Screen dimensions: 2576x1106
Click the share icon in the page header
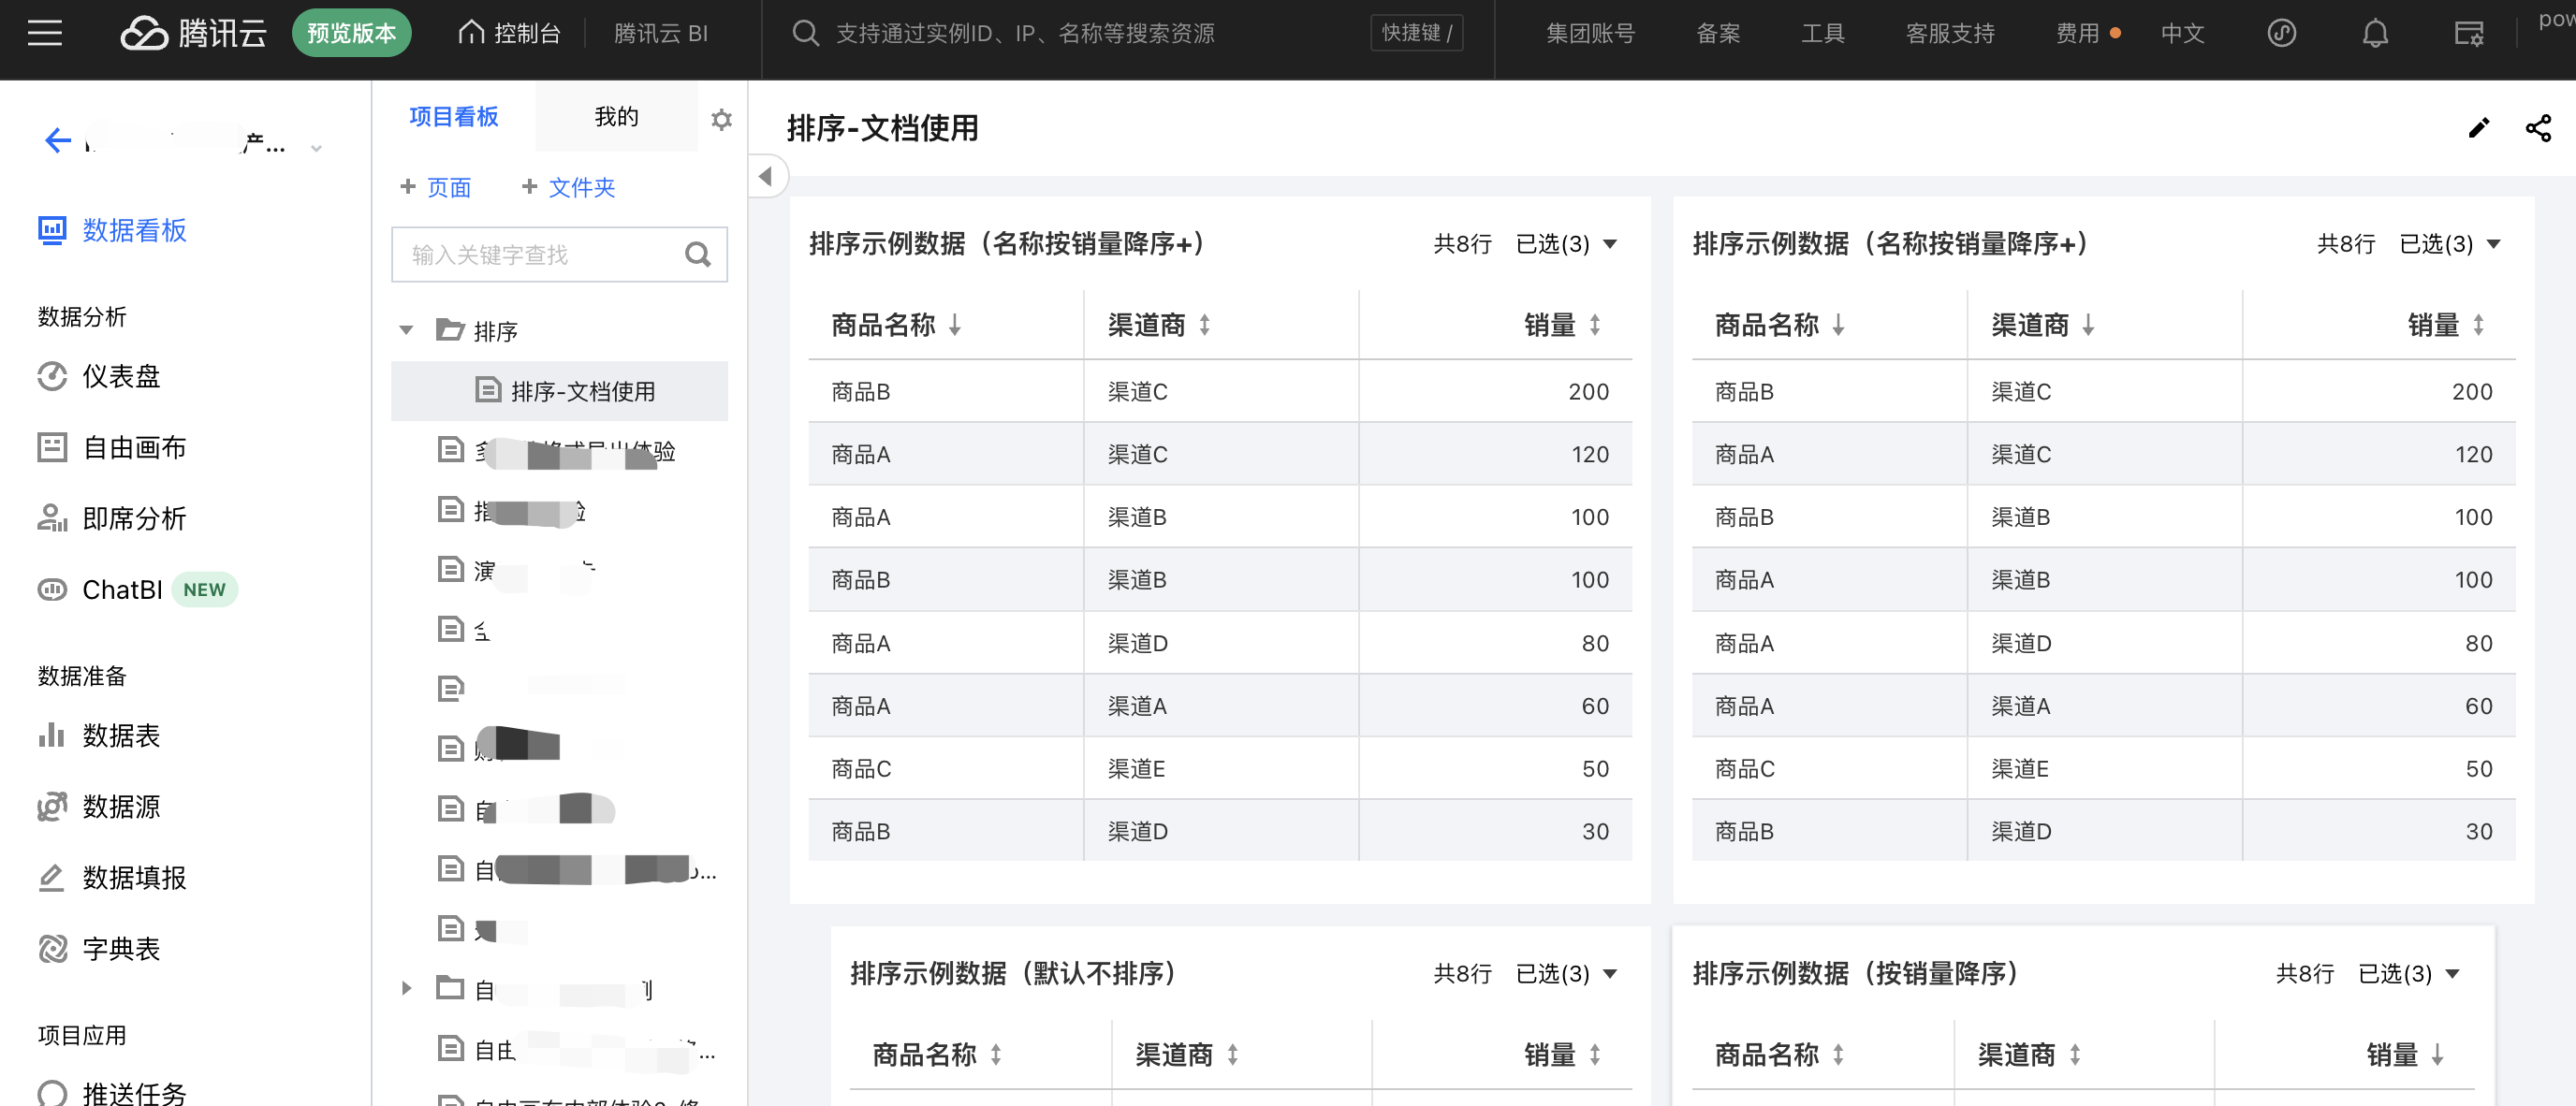point(2538,128)
